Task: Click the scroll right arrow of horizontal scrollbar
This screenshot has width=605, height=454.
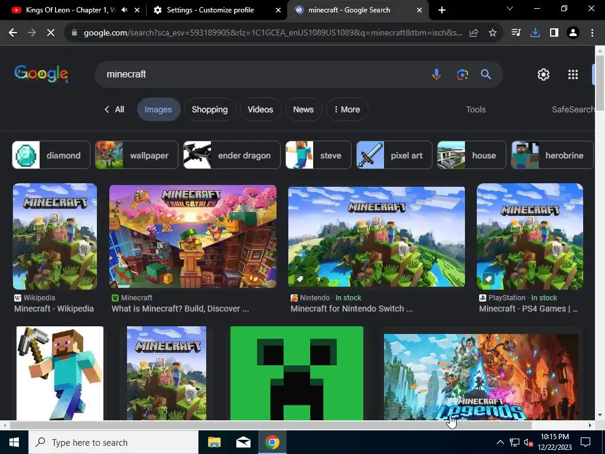Action: point(590,425)
